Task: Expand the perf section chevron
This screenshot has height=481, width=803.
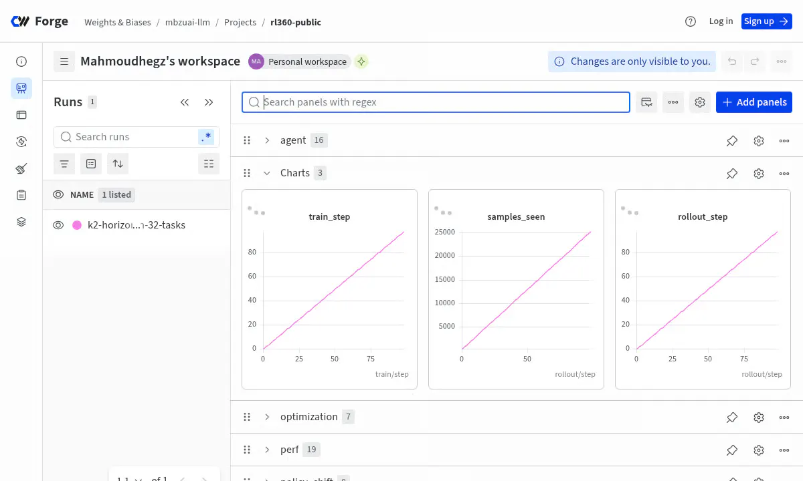Action: pos(267,450)
